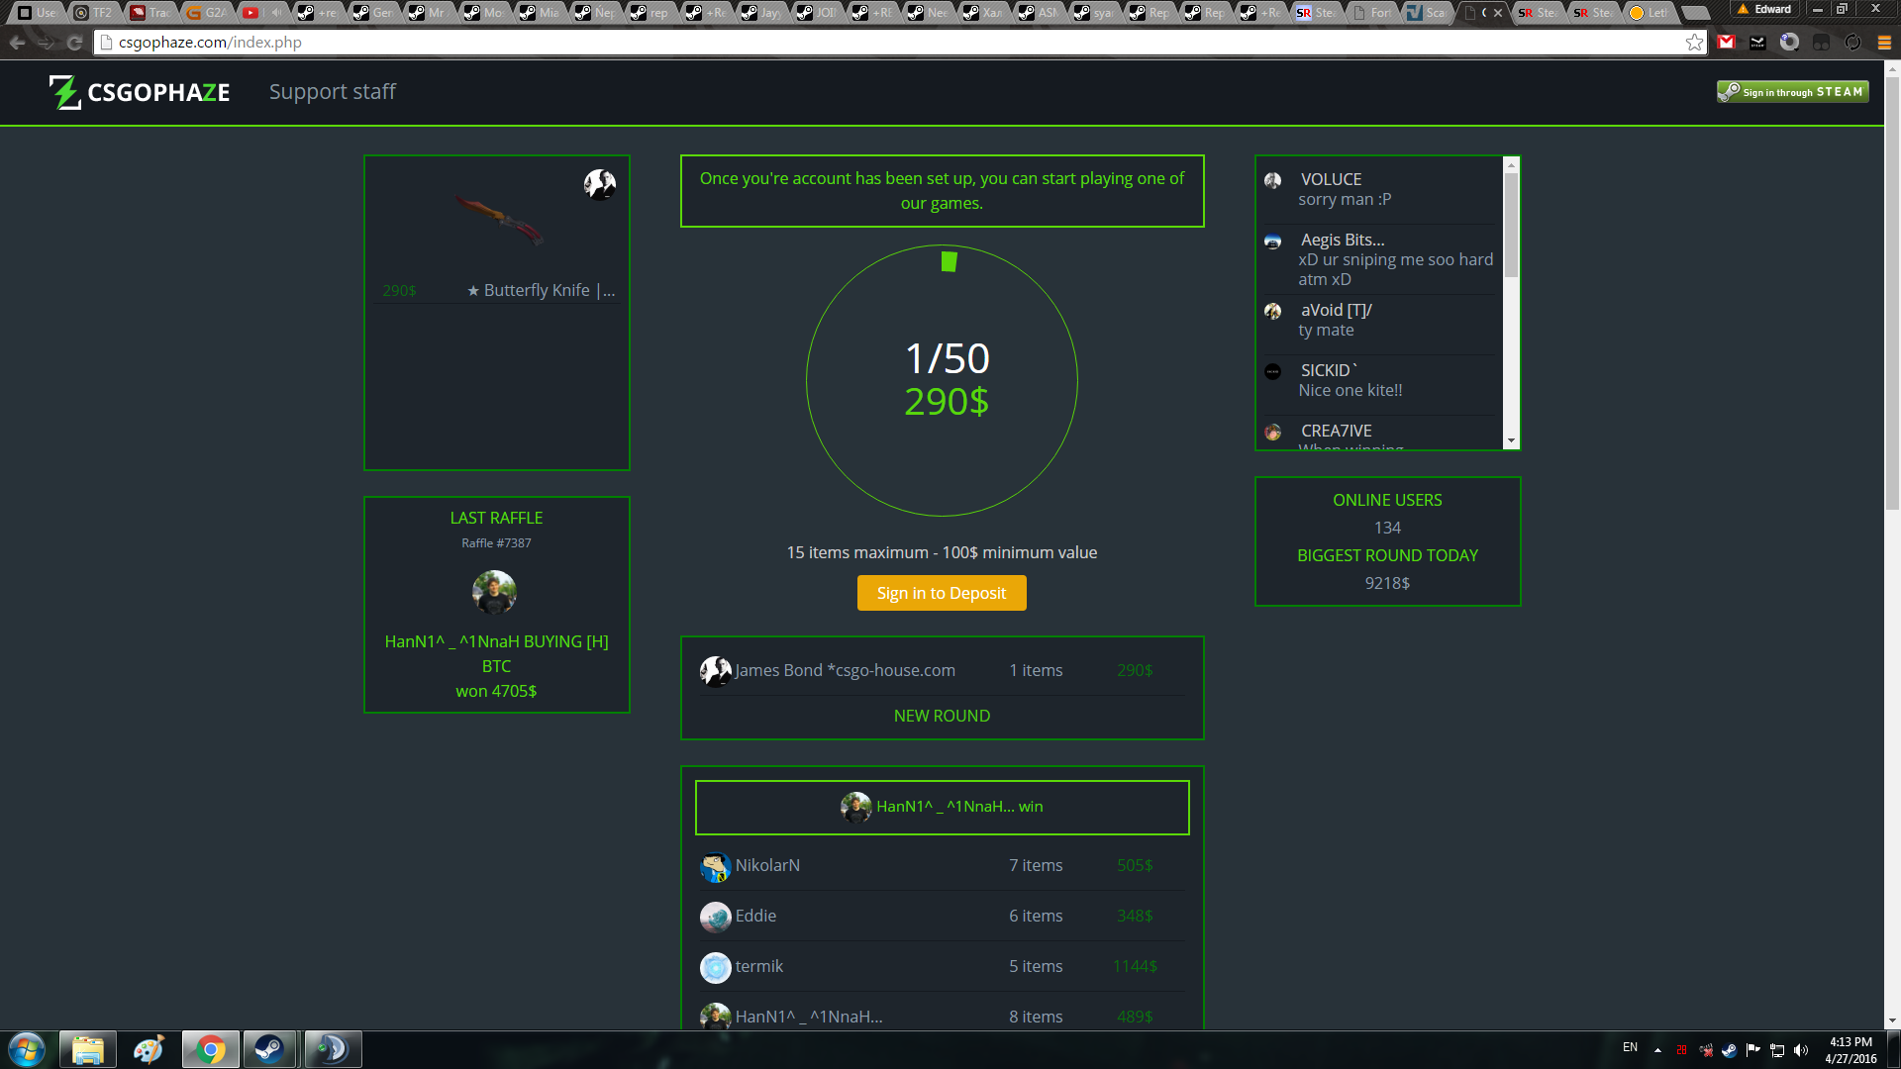Sign in through Steam

pos(1792,92)
